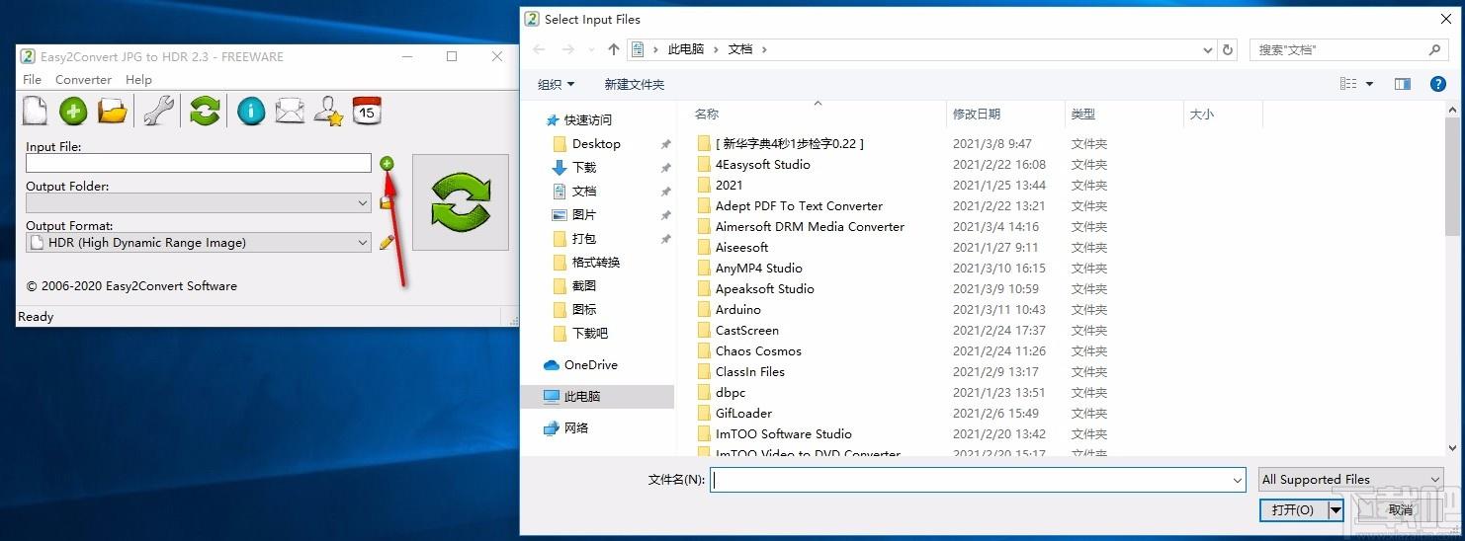This screenshot has width=1465, height=541.
Task: Open settings via wrench and screwdriver icon
Action: (159, 111)
